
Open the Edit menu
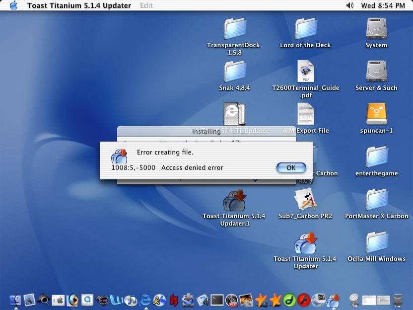point(146,5)
